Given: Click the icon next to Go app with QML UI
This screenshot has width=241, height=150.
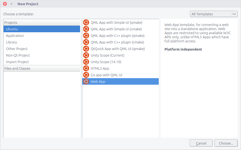Looking at the screenshot, I should 86,75.
